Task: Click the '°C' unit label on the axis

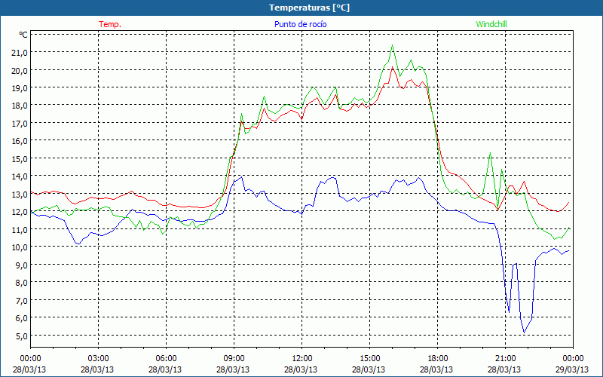Action: 23,35
